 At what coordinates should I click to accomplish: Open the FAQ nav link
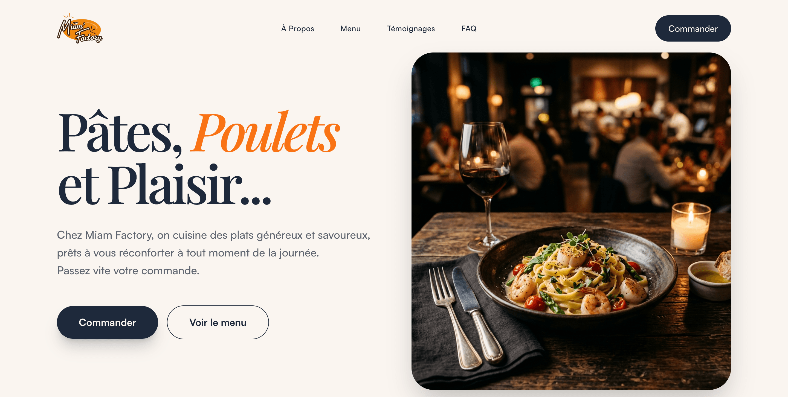pos(469,28)
